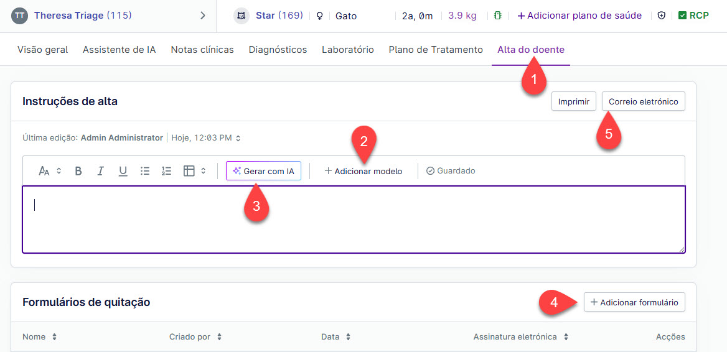Click the 2a, 0m age value

click(x=417, y=16)
